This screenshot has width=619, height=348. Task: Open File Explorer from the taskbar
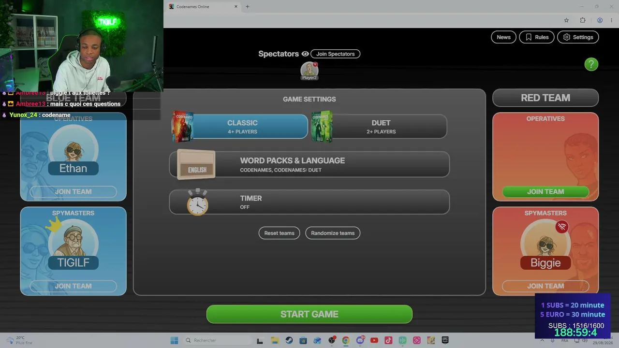[274, 340]
